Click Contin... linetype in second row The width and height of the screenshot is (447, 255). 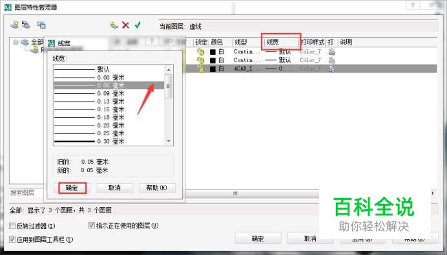[x=247, y=60]
